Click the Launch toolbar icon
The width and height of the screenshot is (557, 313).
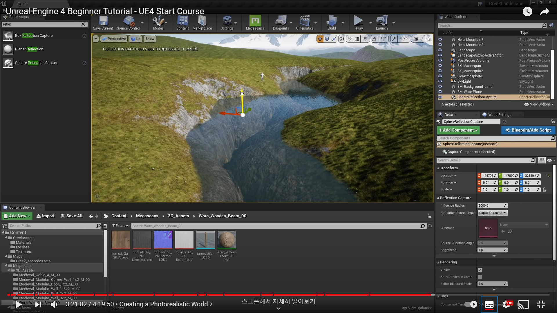[x=381, y=23]
